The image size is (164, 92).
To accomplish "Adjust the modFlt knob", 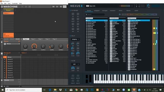I will pos(25,46).
